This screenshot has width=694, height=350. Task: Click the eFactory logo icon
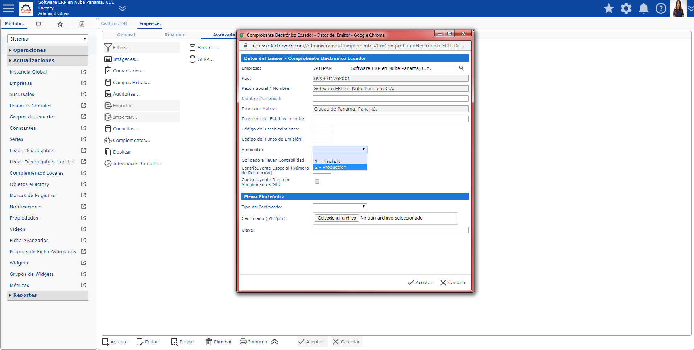(x=26, y=8)
